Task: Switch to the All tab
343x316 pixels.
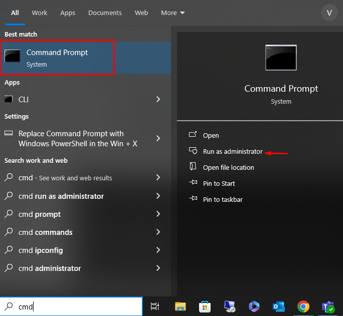Action: coord(15,13)
